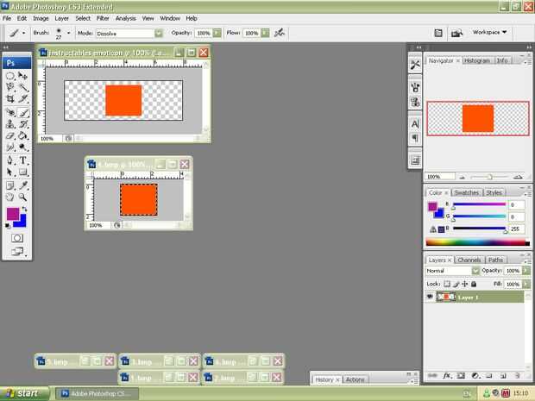Open the Brush preset picker dropdown

click(68, 33)
